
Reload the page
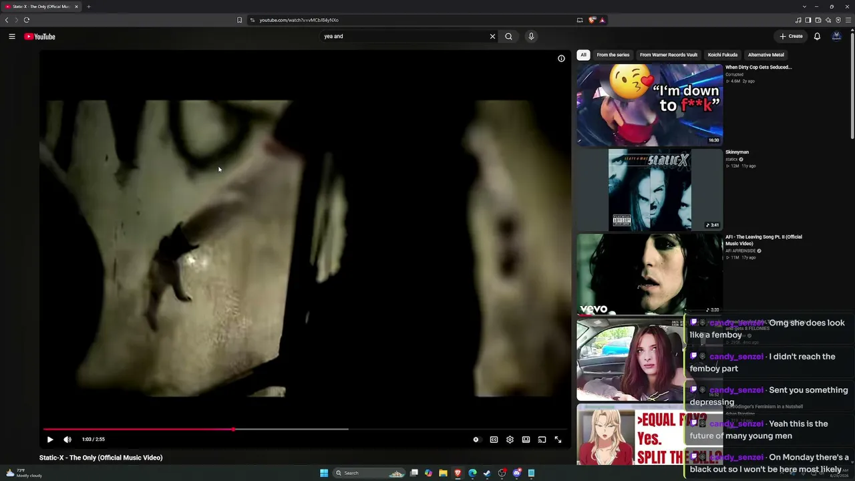(26, 20)
